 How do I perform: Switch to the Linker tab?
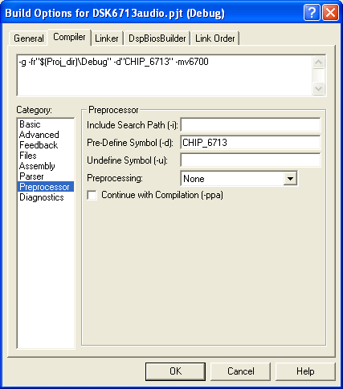[x=107, y=38]
